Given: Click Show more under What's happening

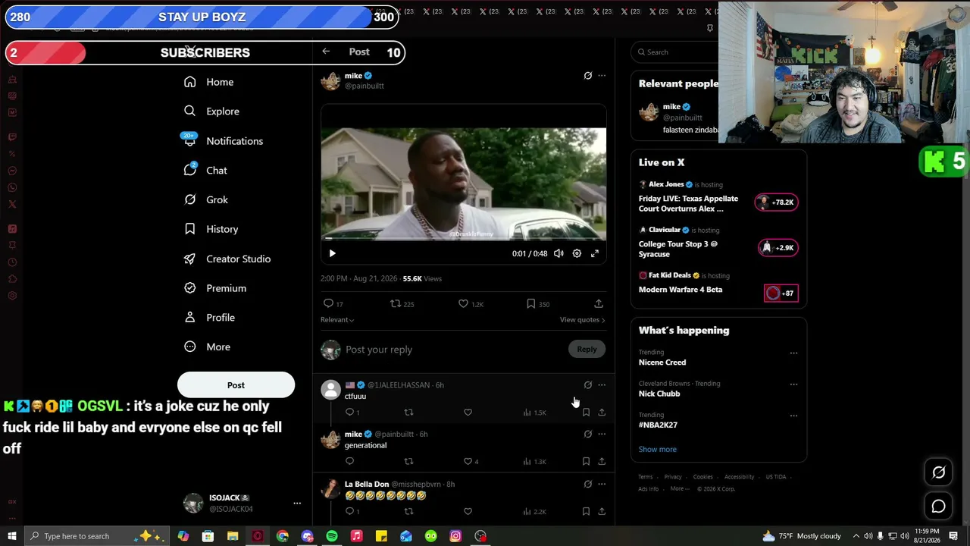Looking at the screenshot, I should click(658, 449).
